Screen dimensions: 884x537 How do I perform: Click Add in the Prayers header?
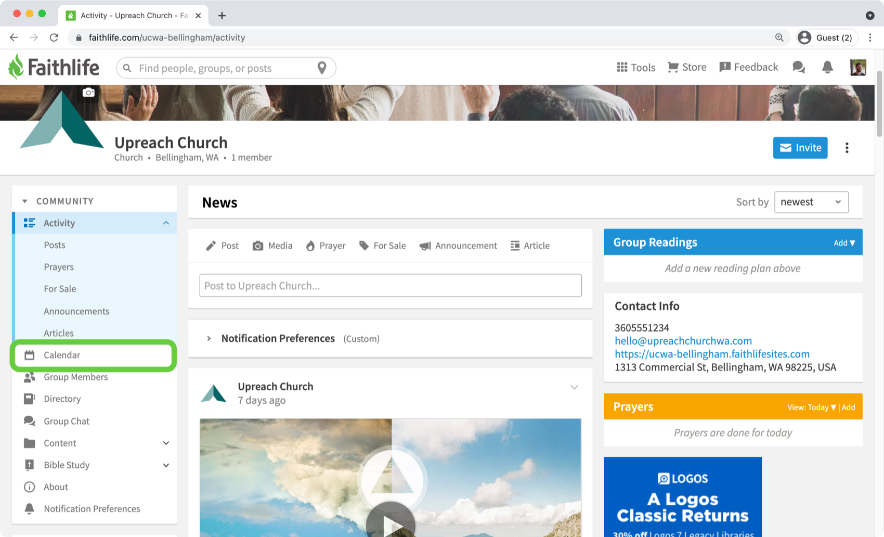848,407
